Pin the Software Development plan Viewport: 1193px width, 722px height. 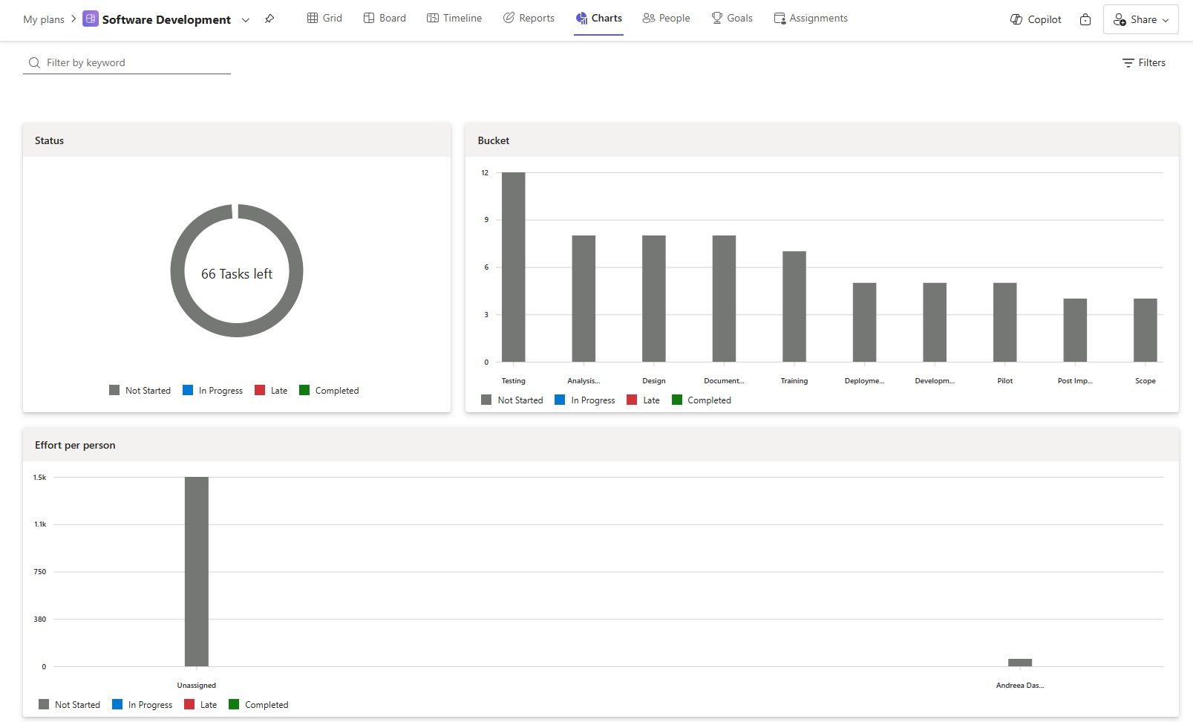tap(269, 19)
